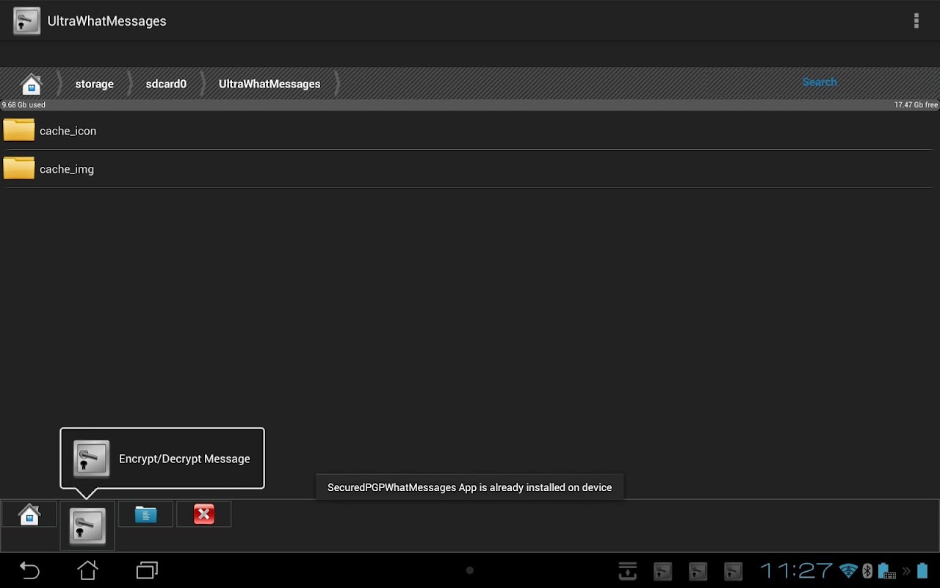Tap the red X exit icon
Screen dimensions: 940x588
[203, 514]
